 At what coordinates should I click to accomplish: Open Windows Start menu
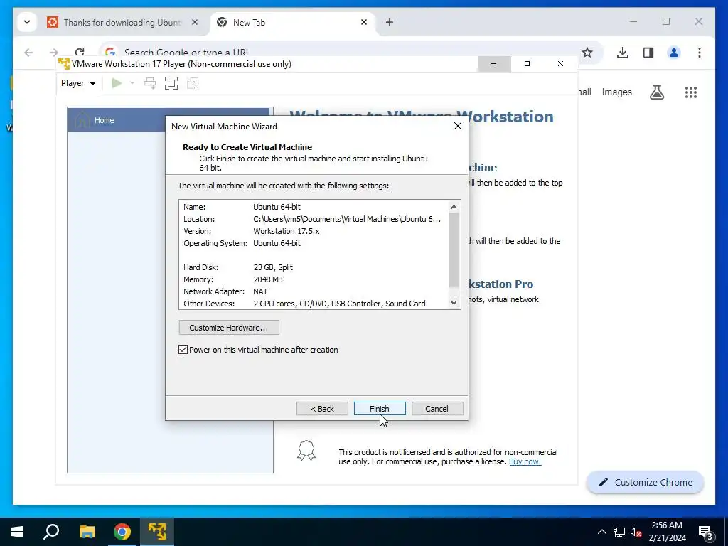pyautogui.click(x=17, y=532)
